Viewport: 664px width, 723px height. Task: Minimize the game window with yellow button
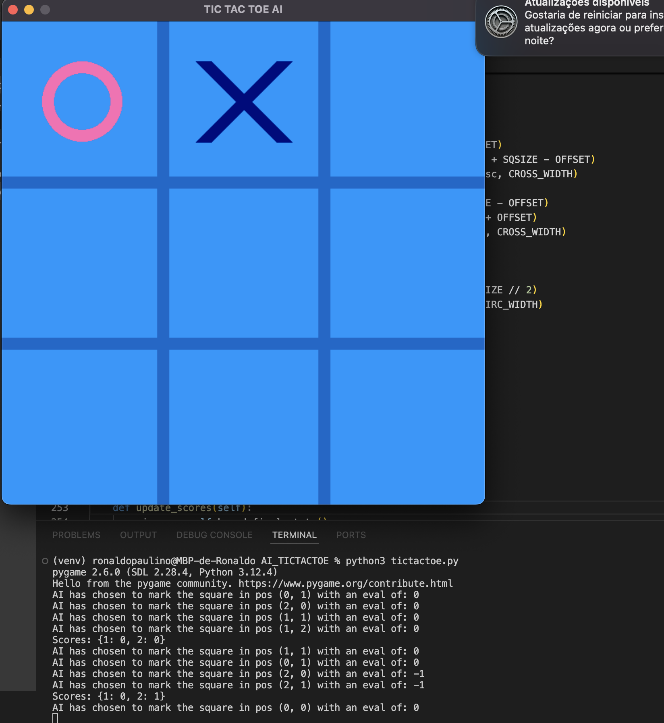[x=29, y=10]
